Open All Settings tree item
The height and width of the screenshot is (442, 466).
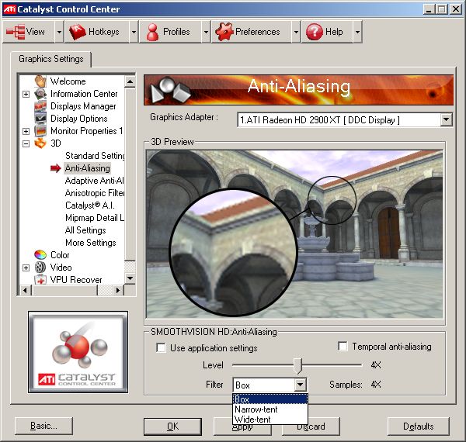click(x=85, y=230)
